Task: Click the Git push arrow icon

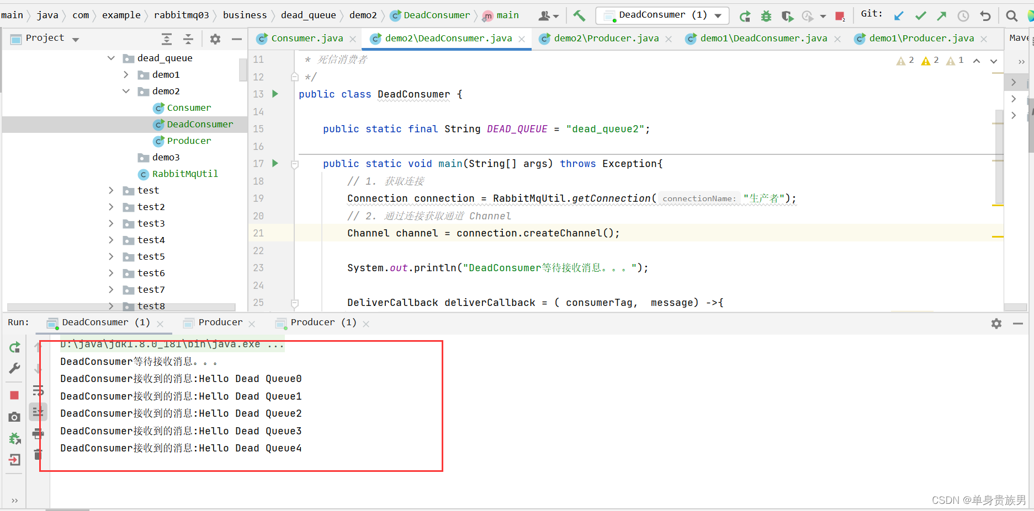Action: tap(942, 16)
